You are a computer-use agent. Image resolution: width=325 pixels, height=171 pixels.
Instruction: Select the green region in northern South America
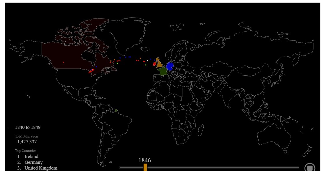(x=116, y=111)
